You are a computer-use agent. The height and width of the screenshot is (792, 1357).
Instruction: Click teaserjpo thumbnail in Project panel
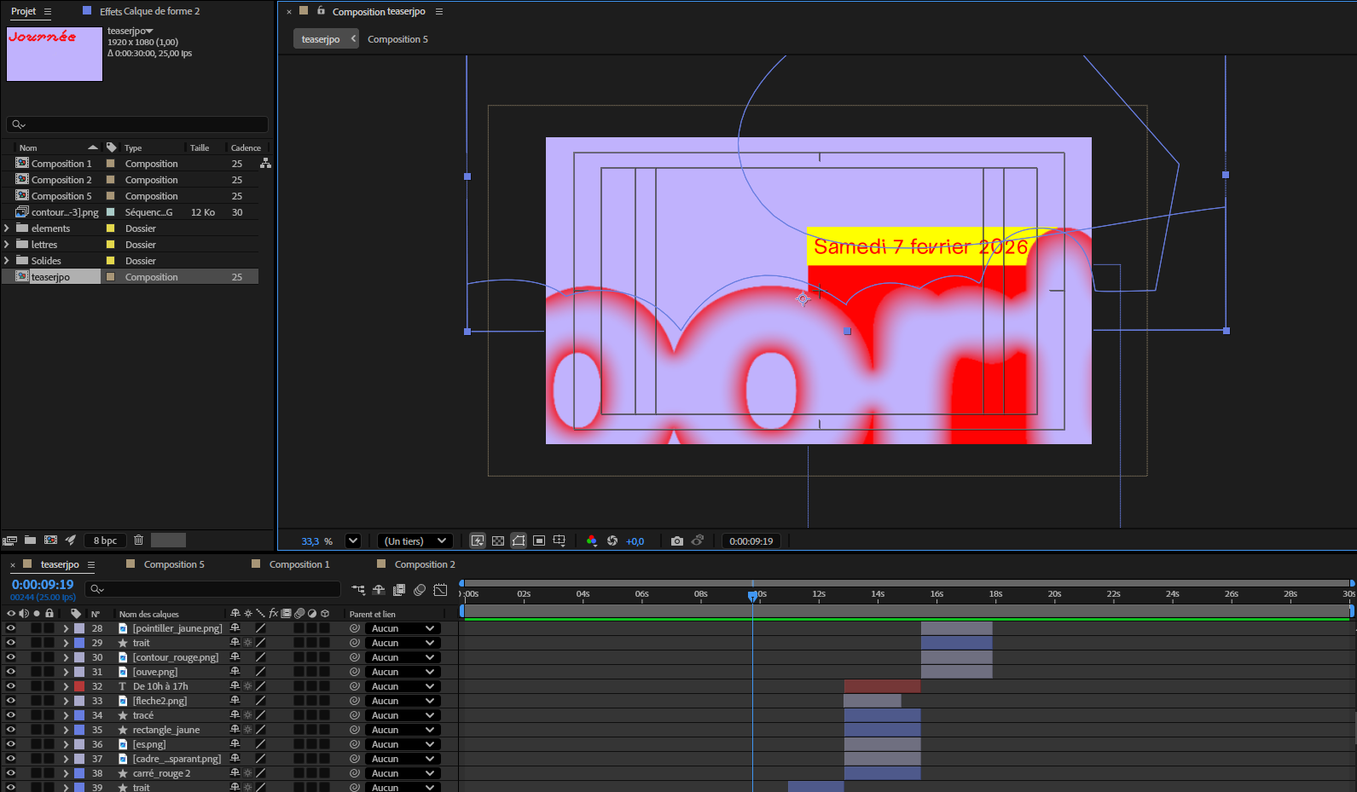tap(55, 54)
